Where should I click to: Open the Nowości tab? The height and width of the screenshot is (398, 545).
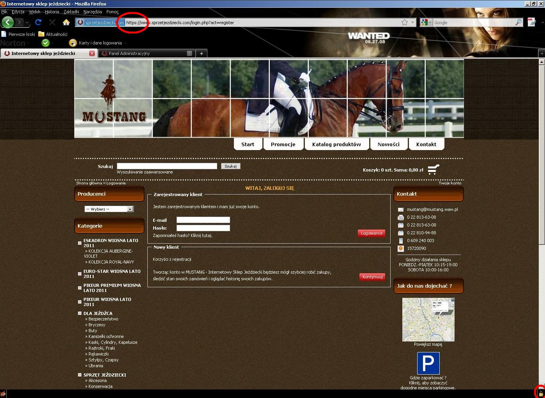coord(388,144)
